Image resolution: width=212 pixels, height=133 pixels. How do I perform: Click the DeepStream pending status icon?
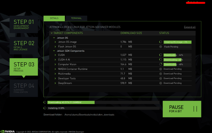click(161, 83)
